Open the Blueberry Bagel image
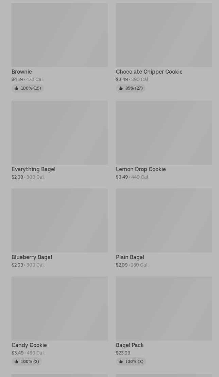219x377 pixels. click(60, 221)
